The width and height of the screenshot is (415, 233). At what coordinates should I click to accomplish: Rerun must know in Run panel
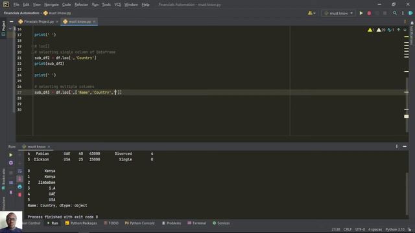11,155
